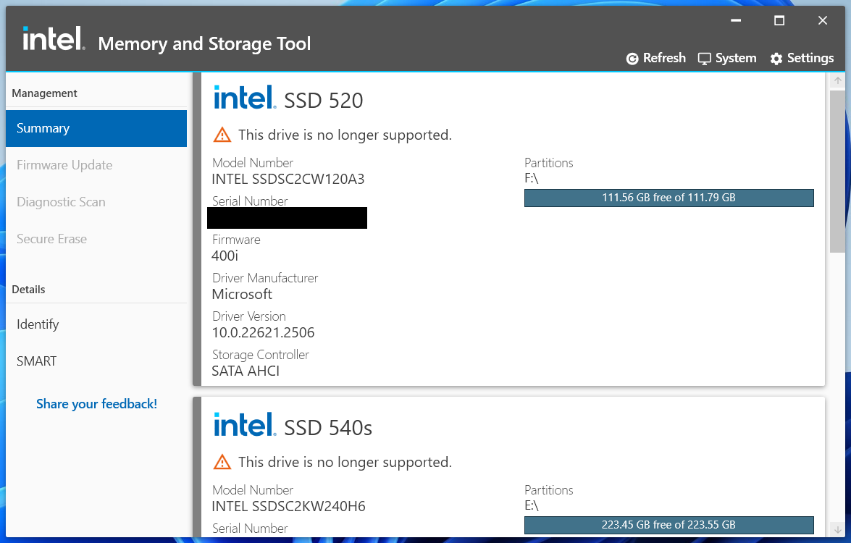Screen dimensions: 851x543
Task: Click the Refresh text button
Action: point(664,58)
